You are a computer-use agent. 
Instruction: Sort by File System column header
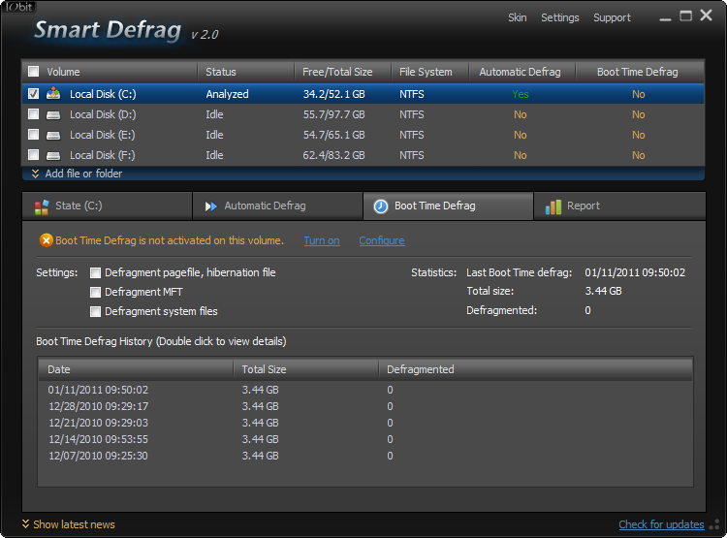coord(430,72)
